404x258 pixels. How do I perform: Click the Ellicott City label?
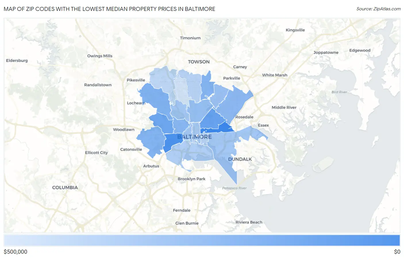96,153
